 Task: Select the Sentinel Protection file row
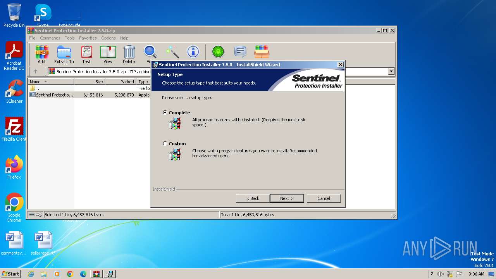click(x=90, y=95)
